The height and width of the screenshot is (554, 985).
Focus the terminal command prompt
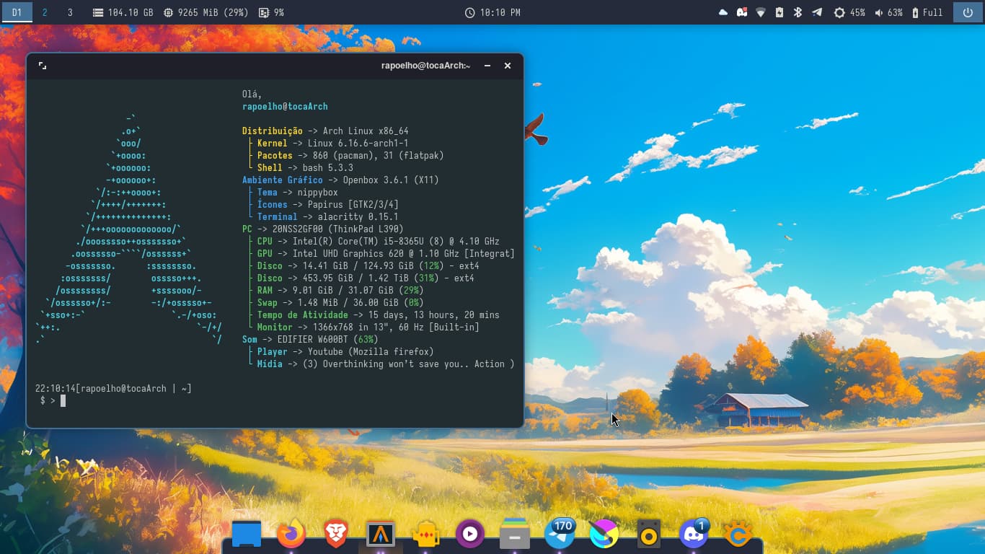tap(63, 400)
